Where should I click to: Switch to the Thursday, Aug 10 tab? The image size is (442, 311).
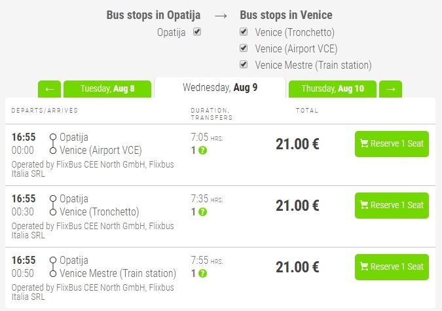click(x=333, y=89)
